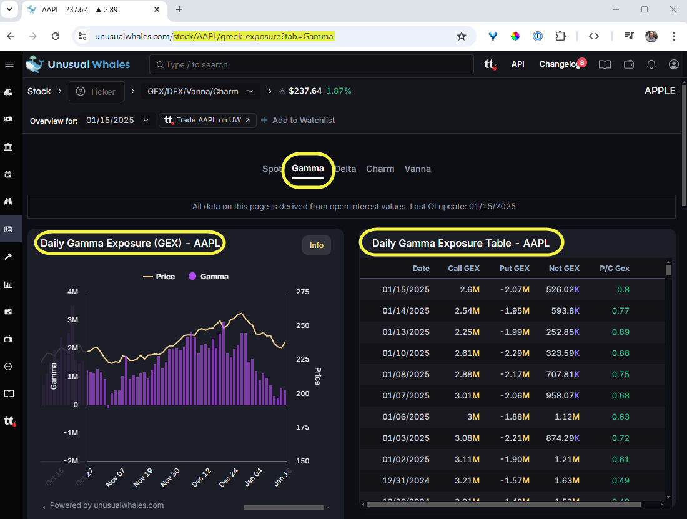Open the docs book icon in header
The height and width of the screenshot is (519, 687).
605,64
